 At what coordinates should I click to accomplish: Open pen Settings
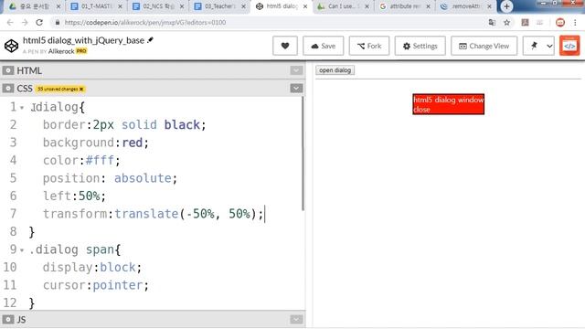[420, 46]
